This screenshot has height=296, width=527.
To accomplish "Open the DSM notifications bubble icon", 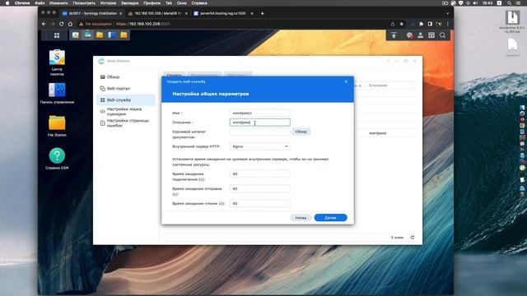I will pyautogui.click(x=409, y=35).
